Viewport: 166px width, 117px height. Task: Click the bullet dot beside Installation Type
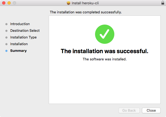[6, 37]
